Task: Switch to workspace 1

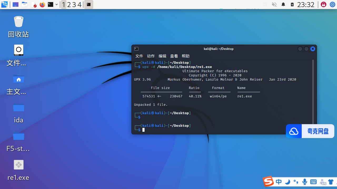Action: tap(64, 4)
